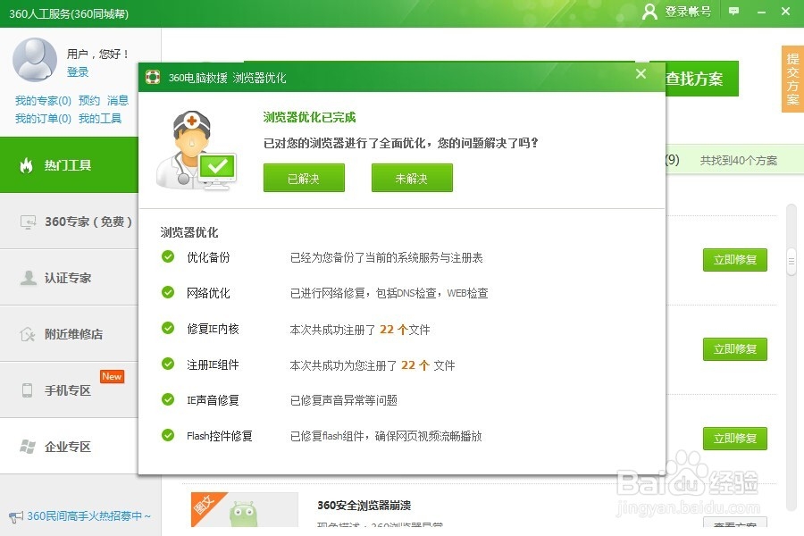Select 企业专区 sidebar tab
Screen dimensions: 804x536
(69, 447)
